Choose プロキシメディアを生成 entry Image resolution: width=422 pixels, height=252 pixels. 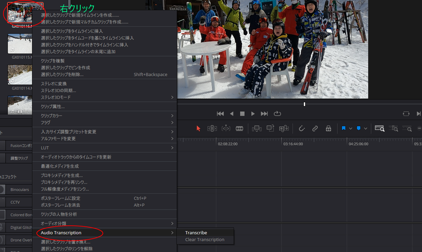point(105,175)
